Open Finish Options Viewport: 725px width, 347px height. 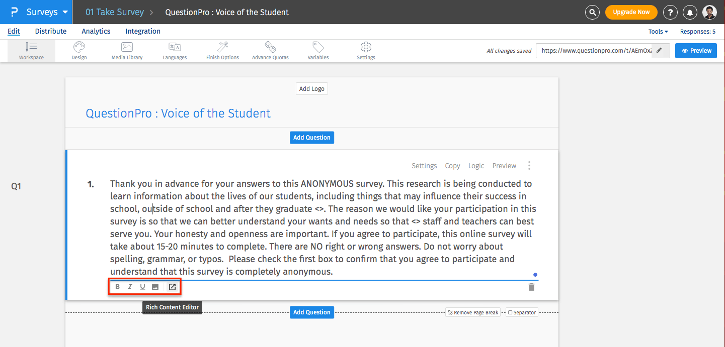point(222,50)
